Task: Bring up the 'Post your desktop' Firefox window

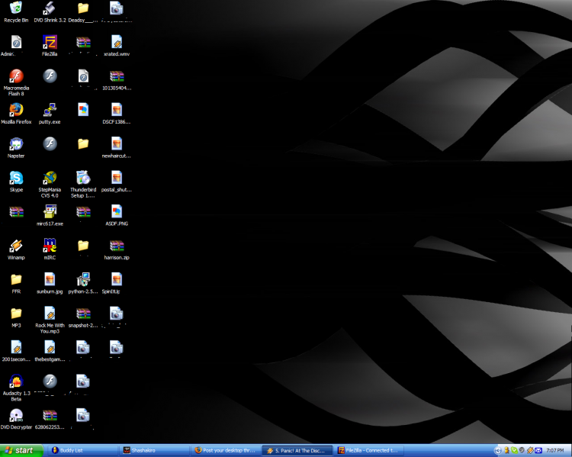Action: pyautogui.click(x=224, y=450)
